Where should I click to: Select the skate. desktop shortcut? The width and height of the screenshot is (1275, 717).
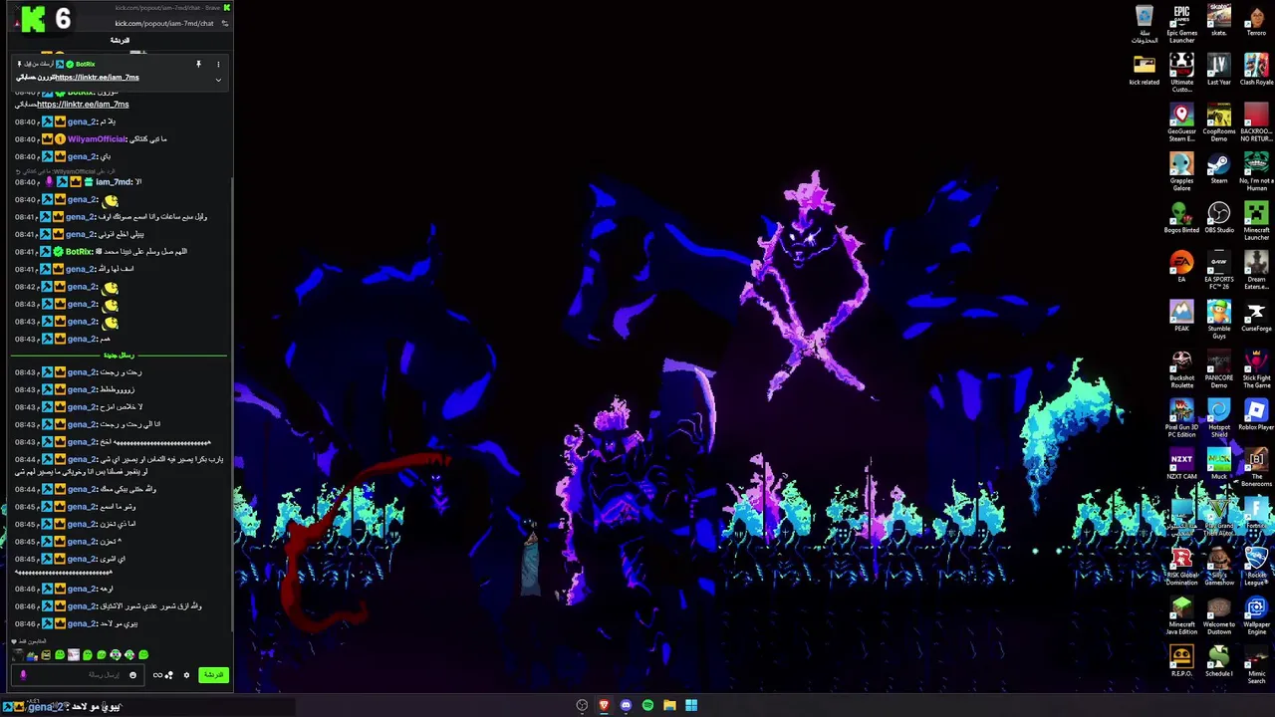point(1219,21)
